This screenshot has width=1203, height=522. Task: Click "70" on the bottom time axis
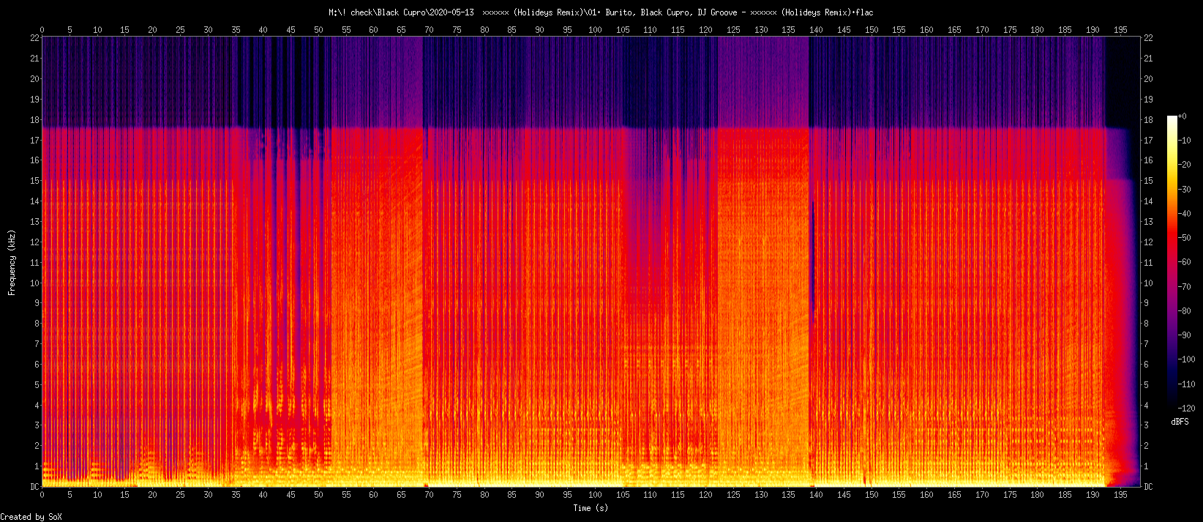point(429,495)
